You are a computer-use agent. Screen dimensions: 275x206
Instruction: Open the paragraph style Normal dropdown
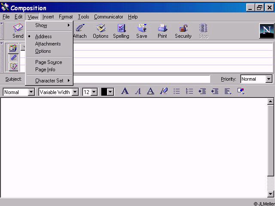pos(31,92)
